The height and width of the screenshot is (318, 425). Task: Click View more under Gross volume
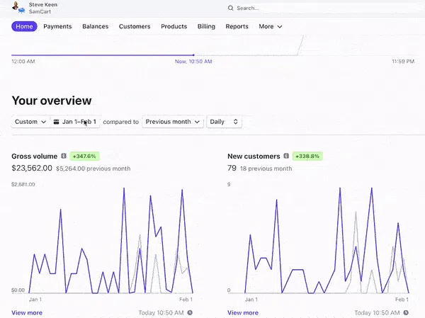coord(27,312)
